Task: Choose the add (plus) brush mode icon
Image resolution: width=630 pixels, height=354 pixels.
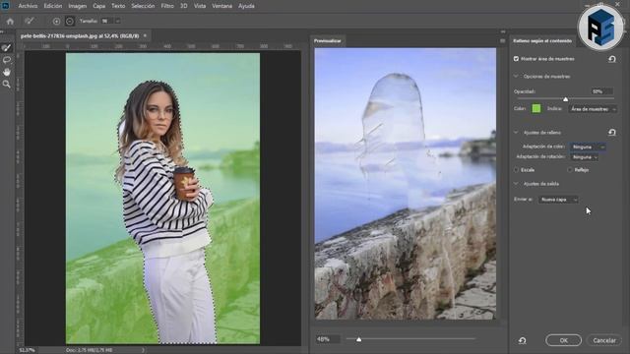Action: pos(56,22)
